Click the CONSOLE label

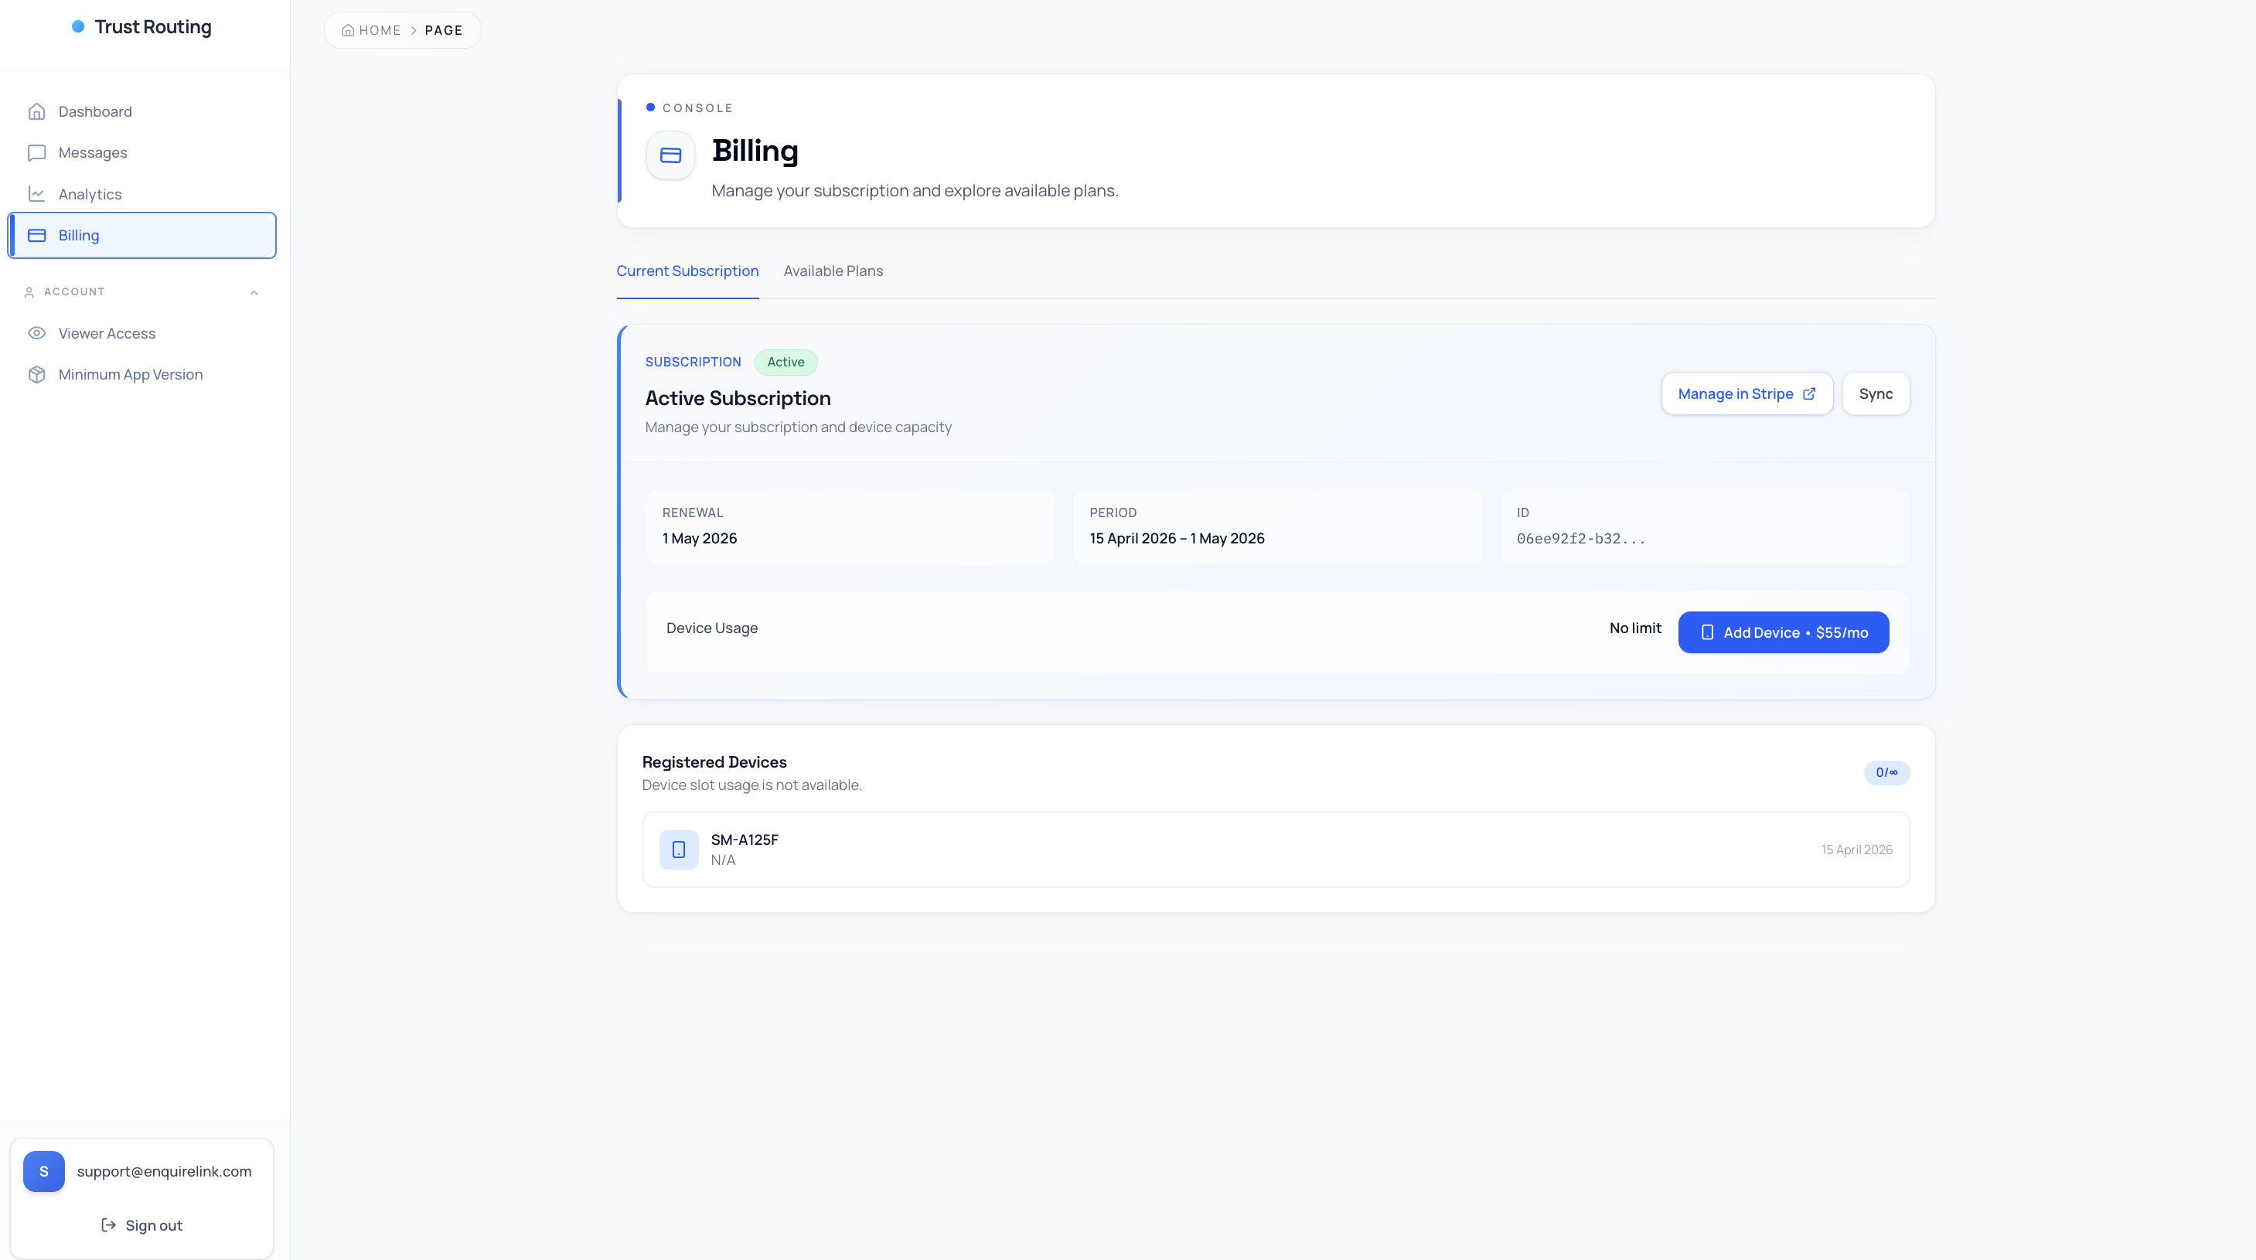click(698, 107)
